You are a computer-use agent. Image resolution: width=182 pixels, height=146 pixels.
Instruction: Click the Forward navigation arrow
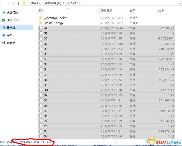point(8,3)
